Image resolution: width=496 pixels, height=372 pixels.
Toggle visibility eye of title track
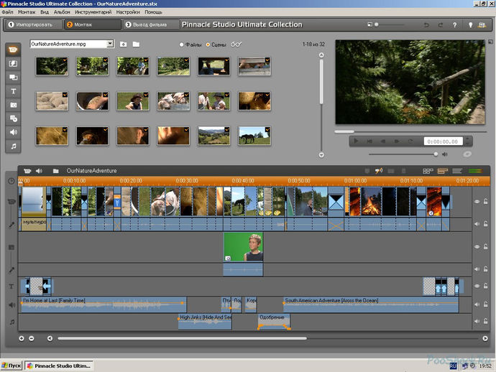coord(477,286)
